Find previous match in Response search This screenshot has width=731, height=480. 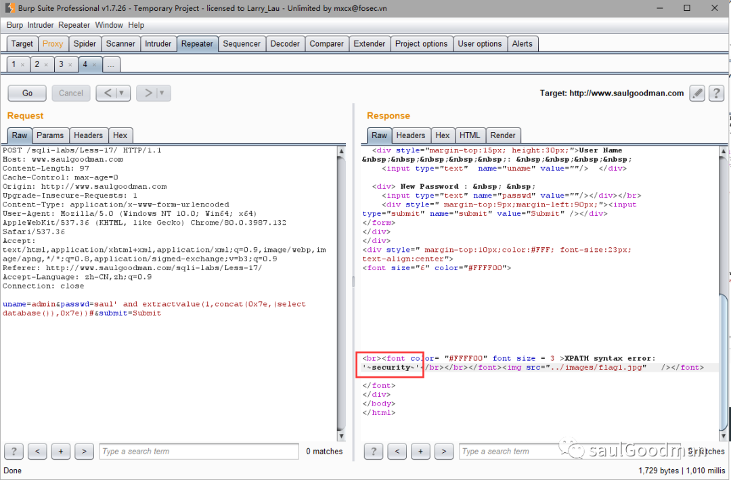(397, 452)
